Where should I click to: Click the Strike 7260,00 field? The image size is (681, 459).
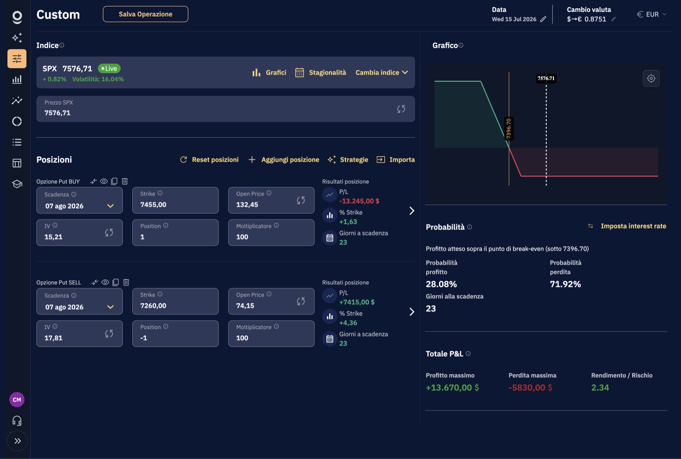click(x=175, y=301)
